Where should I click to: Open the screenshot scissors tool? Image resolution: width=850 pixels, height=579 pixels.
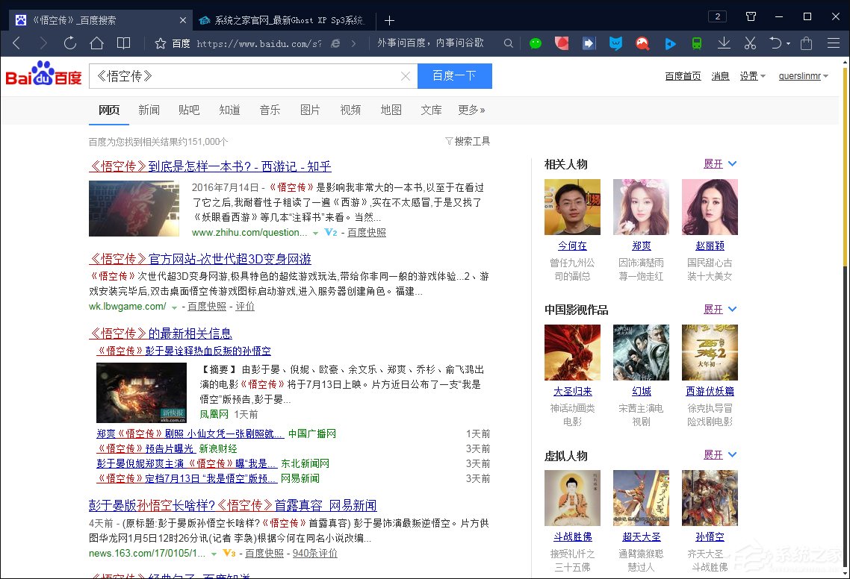pyautogui.click(x=750, y=43)
